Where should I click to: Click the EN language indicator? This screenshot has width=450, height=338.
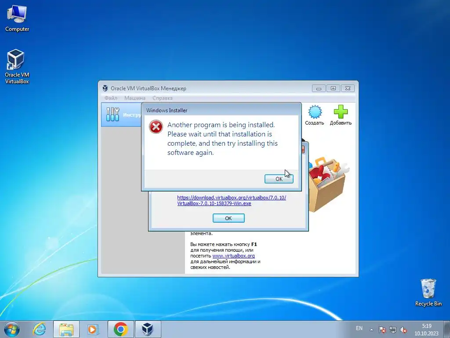359,328
